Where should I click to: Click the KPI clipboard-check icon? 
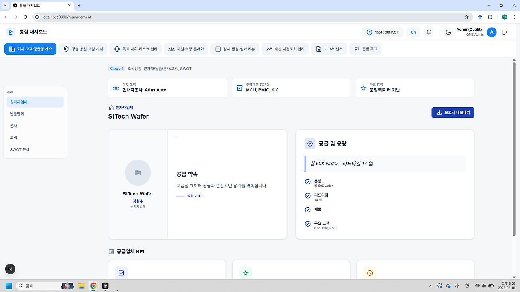coord(121,273)
